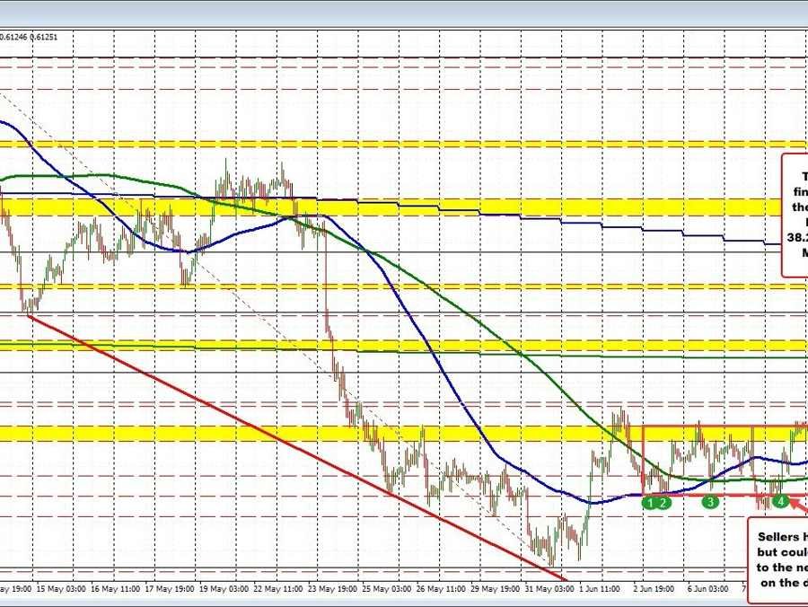Click the 0.61246 0.61251 price readout
Screen dimensions: 808x607
click(x=29, y=36)
